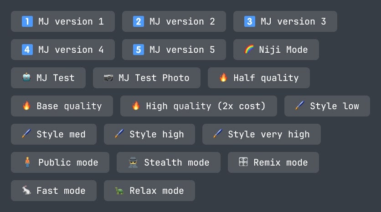Set Half quality option
381x212 pixels.
259,78
